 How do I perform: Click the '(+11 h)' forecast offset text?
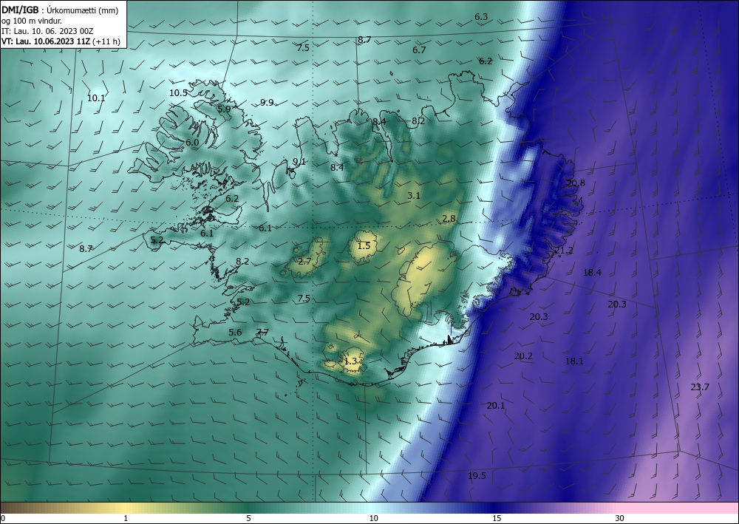[x=106, y=41]
